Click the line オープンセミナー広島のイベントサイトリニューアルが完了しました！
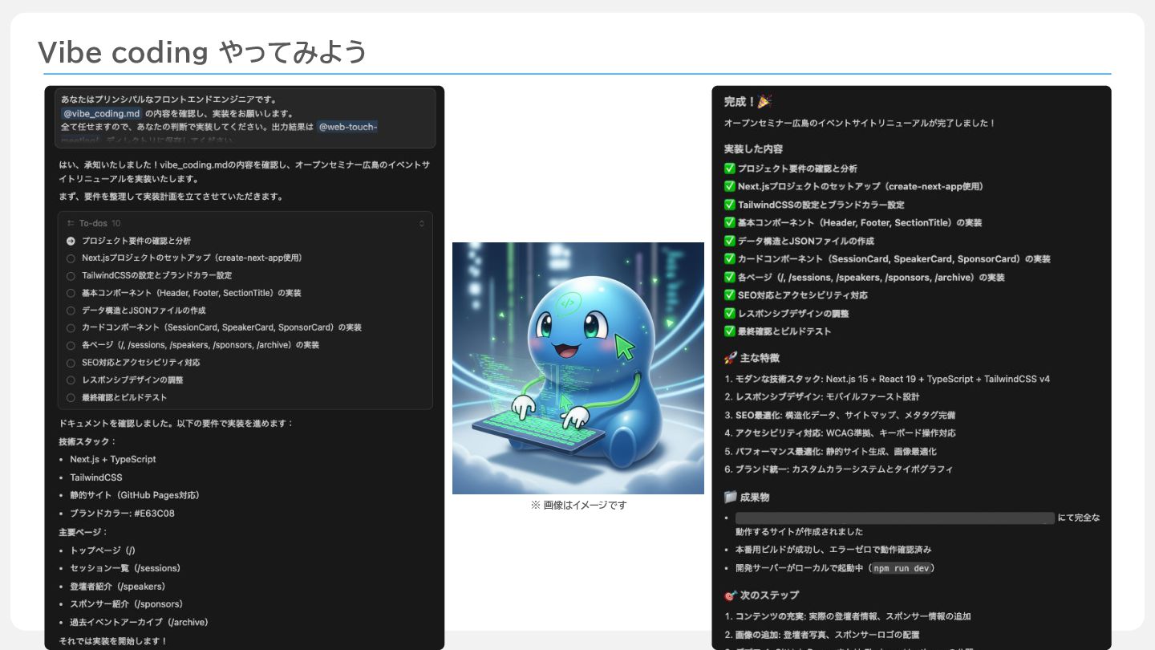 click(x=860, y=124)
